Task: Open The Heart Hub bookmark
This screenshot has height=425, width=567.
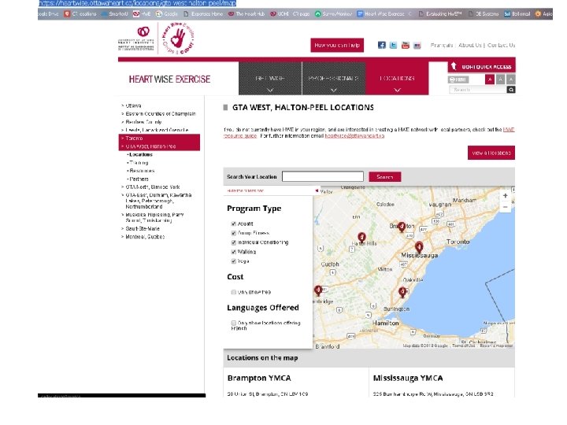Action: click(246, 13)
